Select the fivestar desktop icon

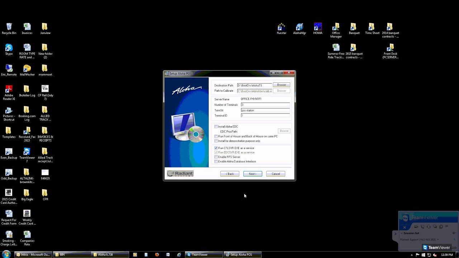click(281, 29)
